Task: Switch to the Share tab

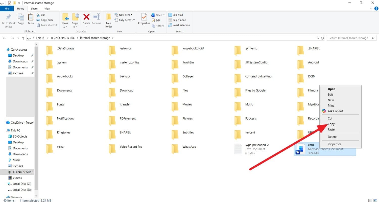Action: point(34,9)
